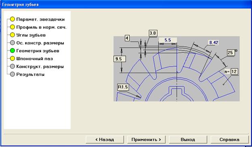Click yellow circle beside Углы зубьев

13,35
